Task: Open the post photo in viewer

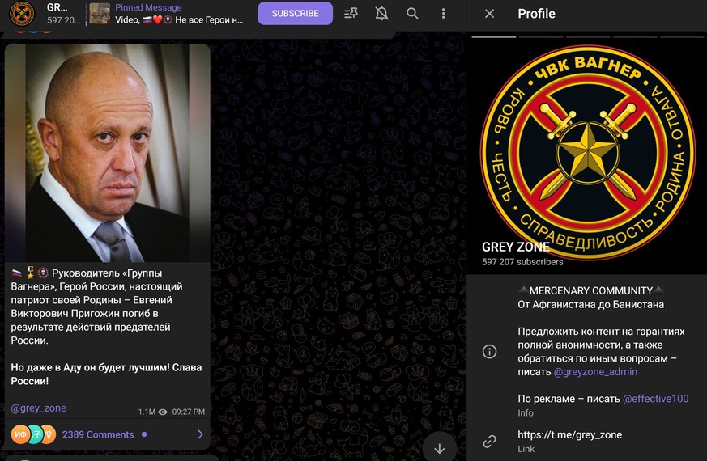Action: [x=108, y=153]
